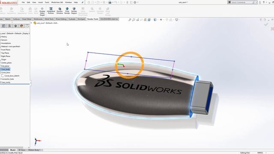This screenshot has width=274, height=154.
Task: Open the Edit menu
Action: [x=28, y=3]
